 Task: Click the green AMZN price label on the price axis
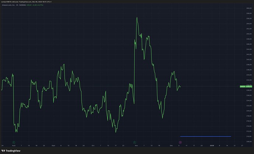(x=243, y=87)
